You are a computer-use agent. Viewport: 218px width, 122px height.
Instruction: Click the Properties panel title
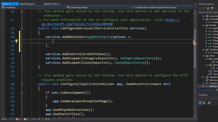203,95
